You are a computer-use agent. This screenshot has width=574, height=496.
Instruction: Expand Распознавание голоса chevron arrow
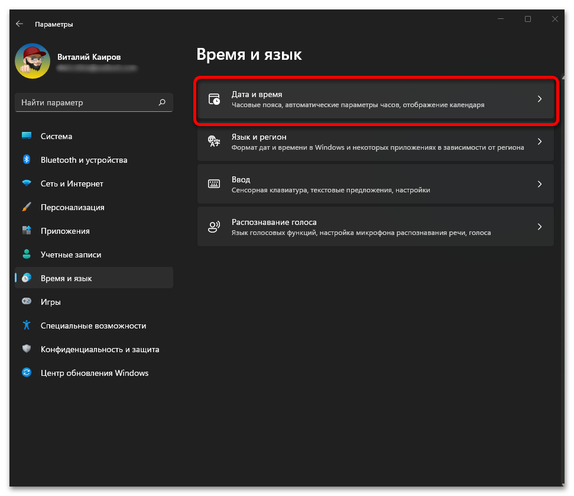(539, 227)
